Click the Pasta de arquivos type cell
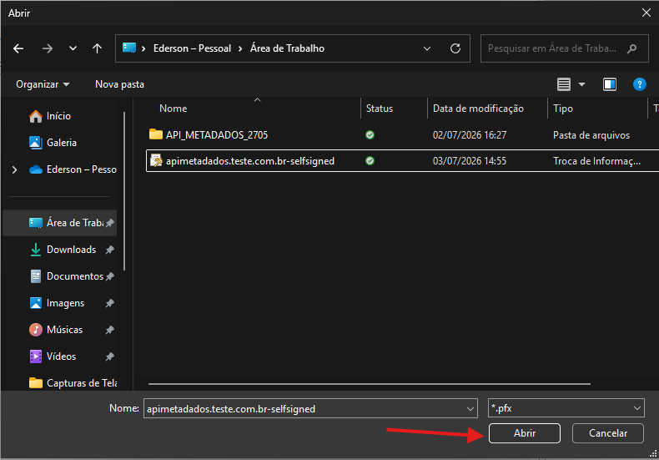The height and width of the screenshot is (460, 659). (x=591, y=135)
